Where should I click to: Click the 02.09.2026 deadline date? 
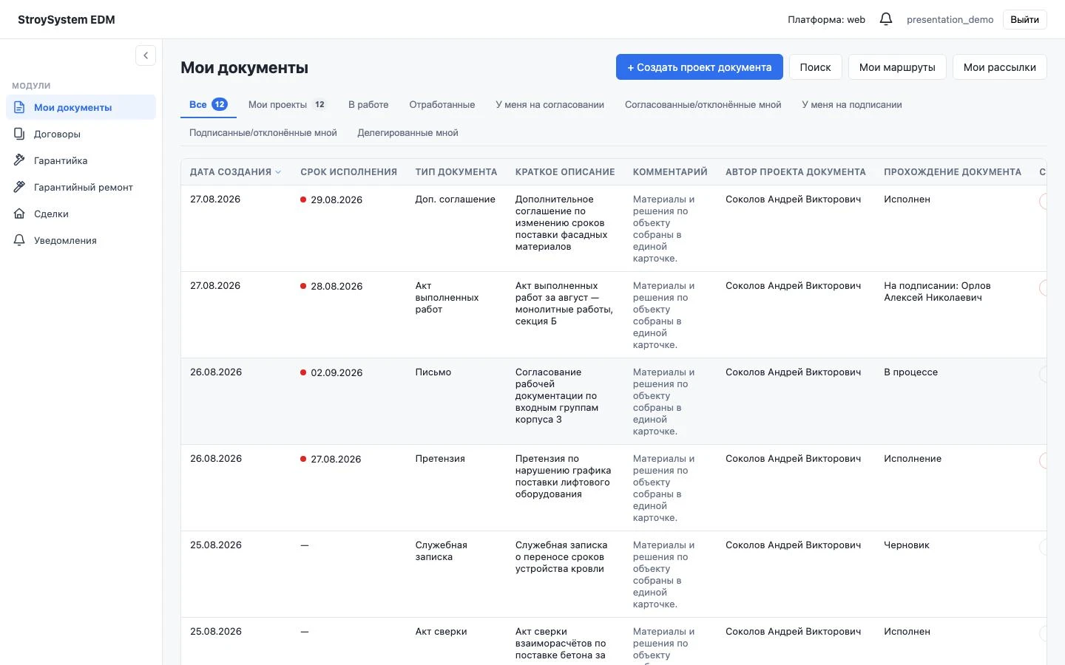click(337, 372)
